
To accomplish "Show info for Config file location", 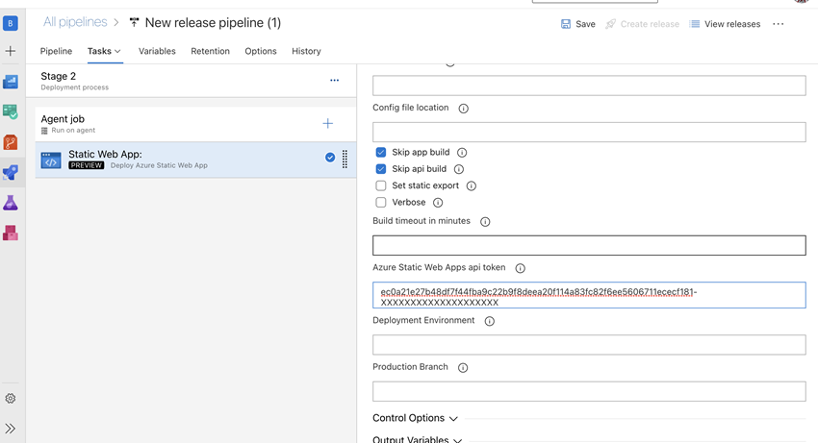I will 463,109.
